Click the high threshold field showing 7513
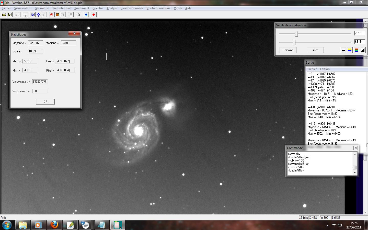368x230 pixels. (x=360, y=33)
